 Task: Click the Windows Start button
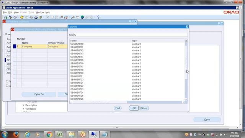click(5, 135)
